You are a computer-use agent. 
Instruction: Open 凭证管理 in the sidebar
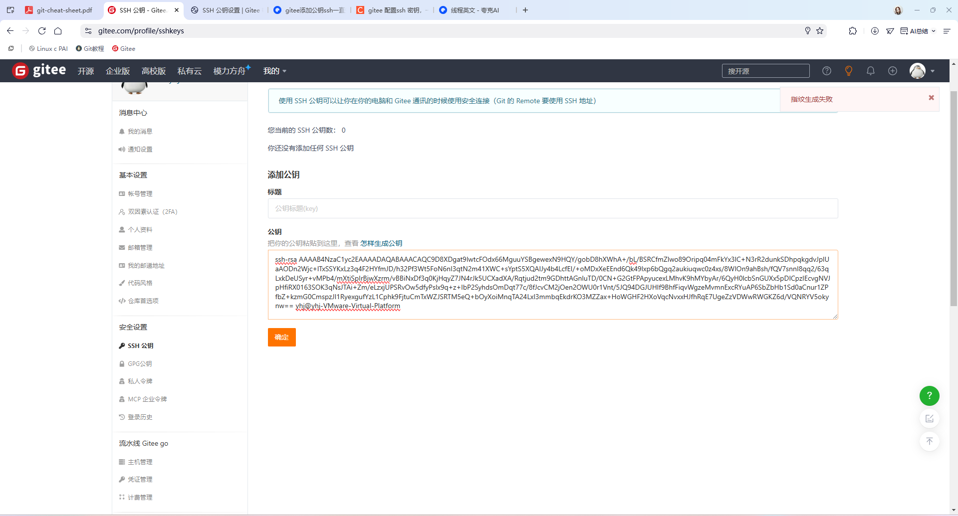point(135,479)
